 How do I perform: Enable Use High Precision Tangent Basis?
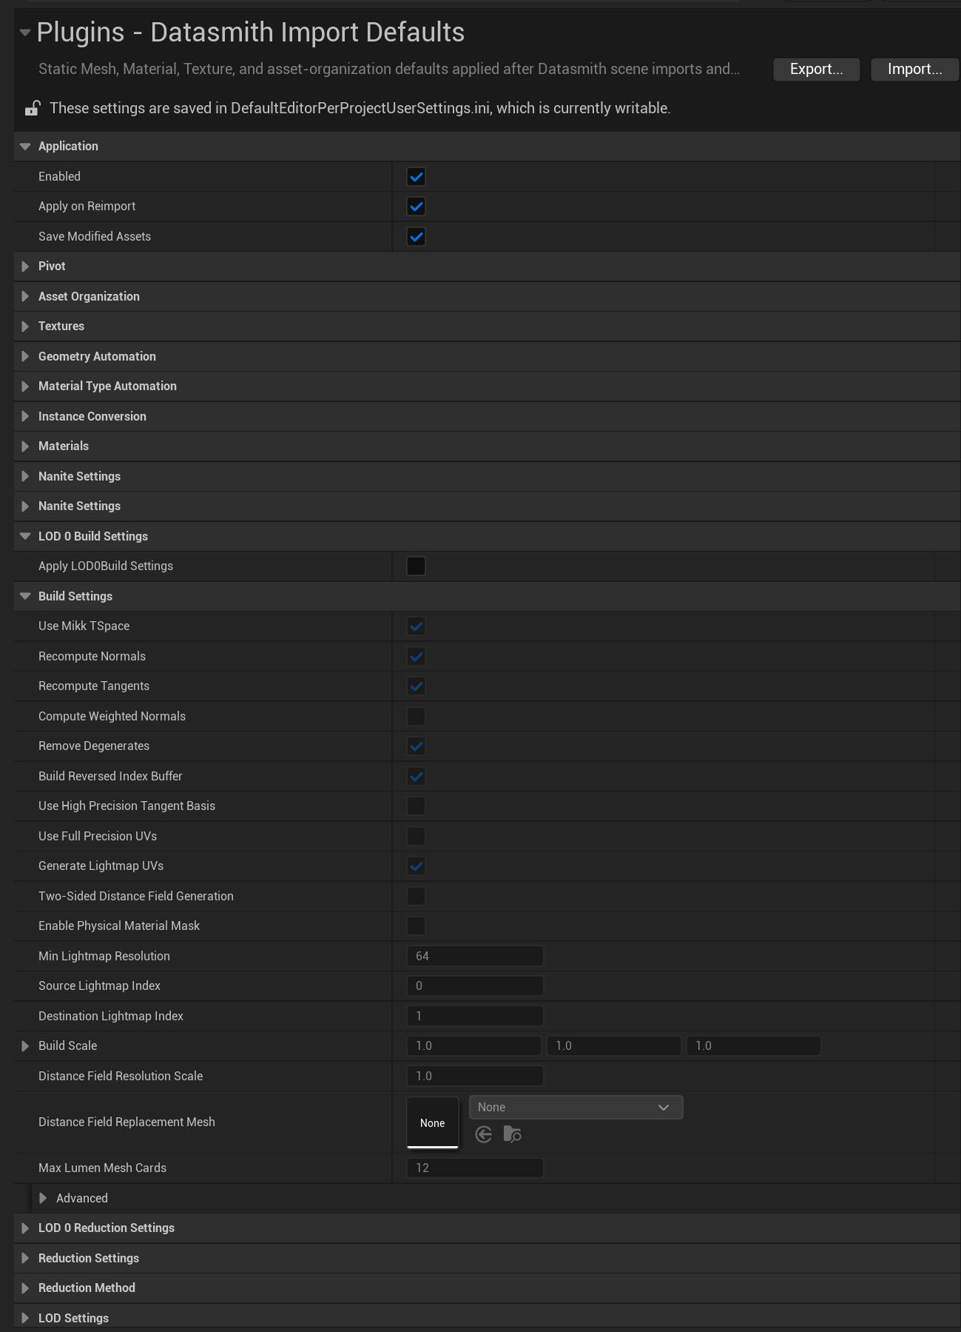point(416,806)
